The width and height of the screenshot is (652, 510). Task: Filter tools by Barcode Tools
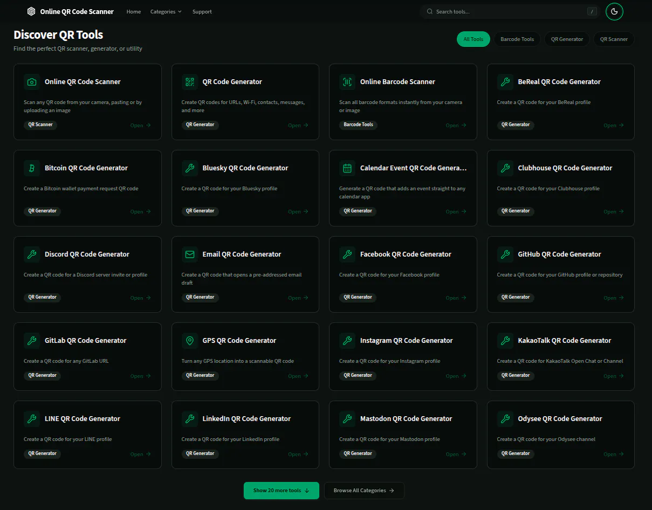517,39
